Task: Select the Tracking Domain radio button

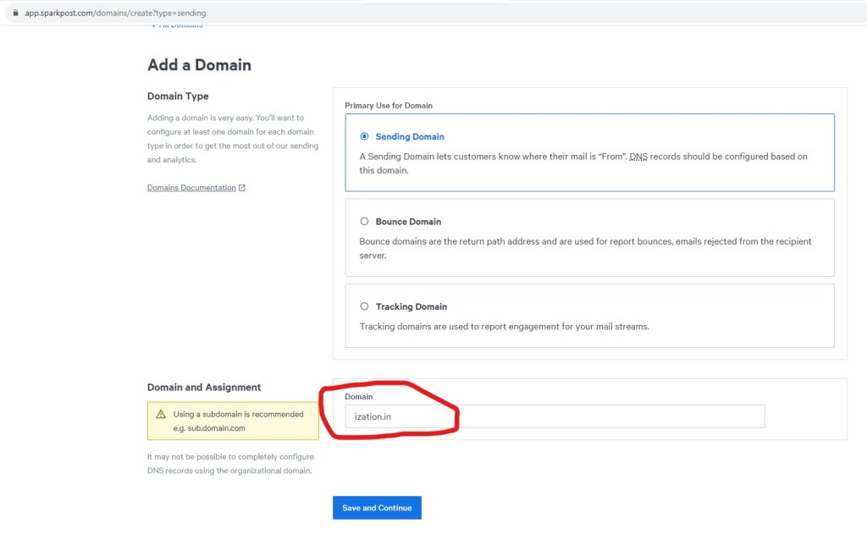Action: [364, 306]
